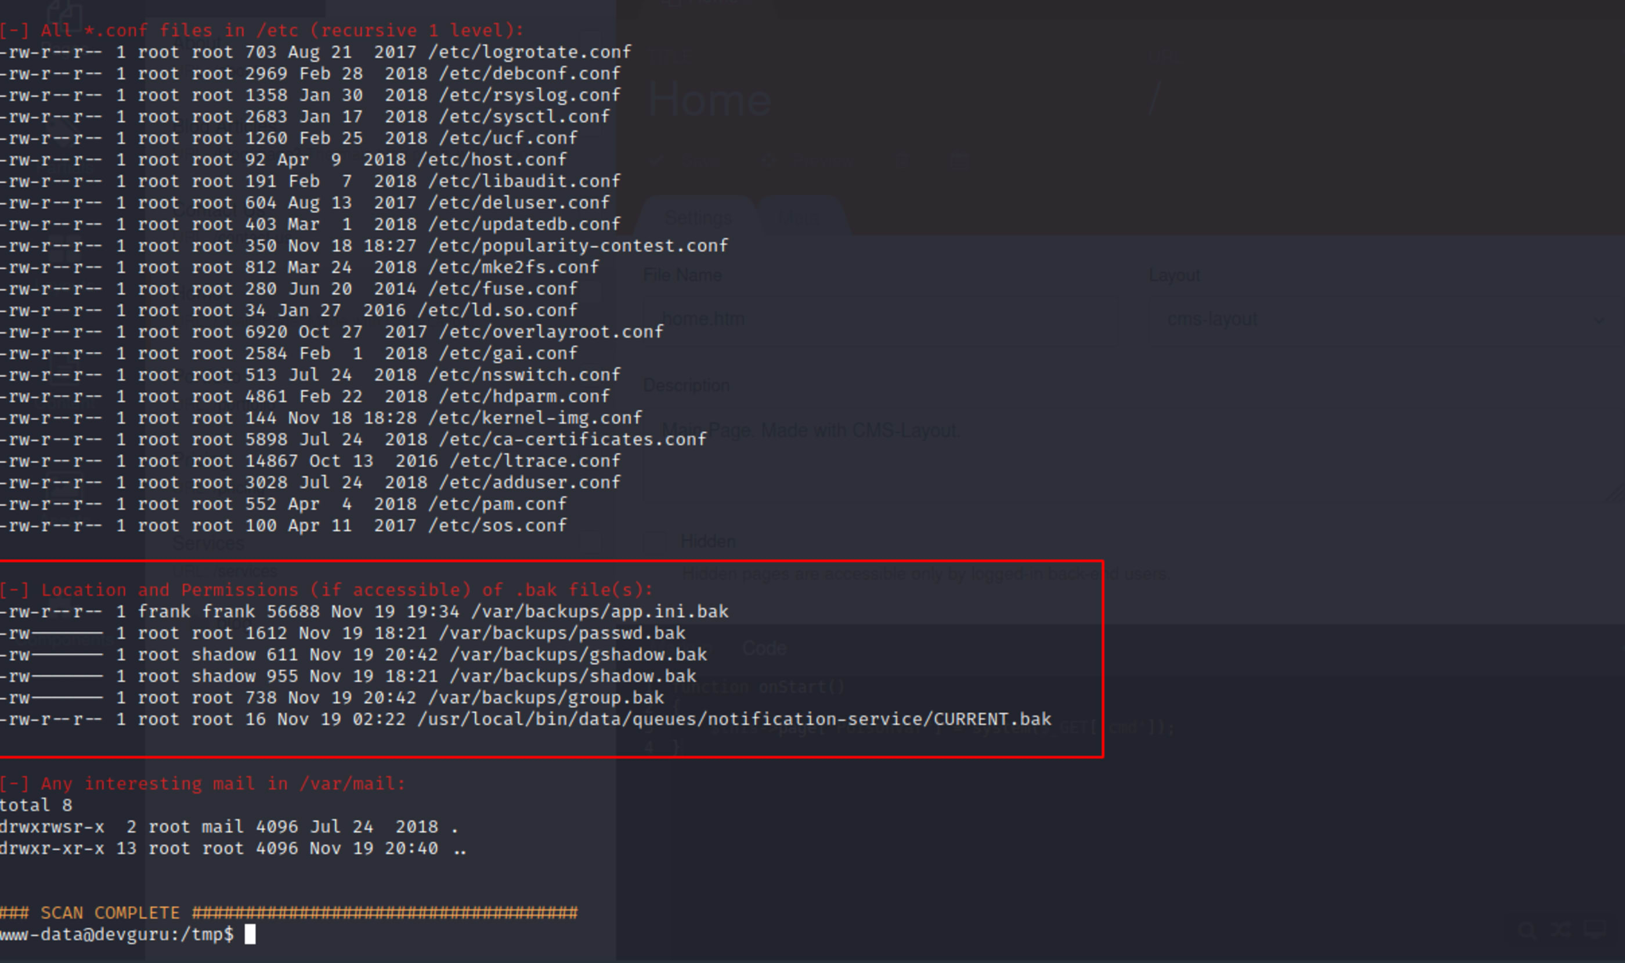Screen dimensions: 1625x963
Task: Click the icon right of trash
Action: click(959, 160)
